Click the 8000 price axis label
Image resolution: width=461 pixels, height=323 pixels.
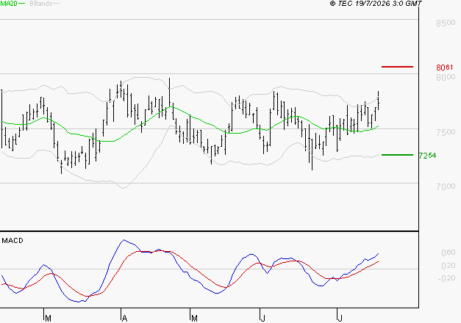click(x=446, y=78)
